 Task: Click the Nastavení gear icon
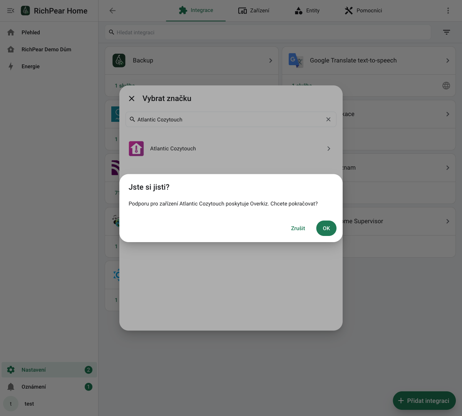point(11,370)
